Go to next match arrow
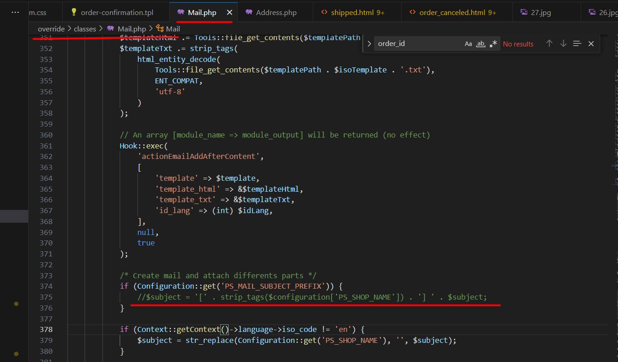The height and width of the screenshot is (362, 618). 563,44
